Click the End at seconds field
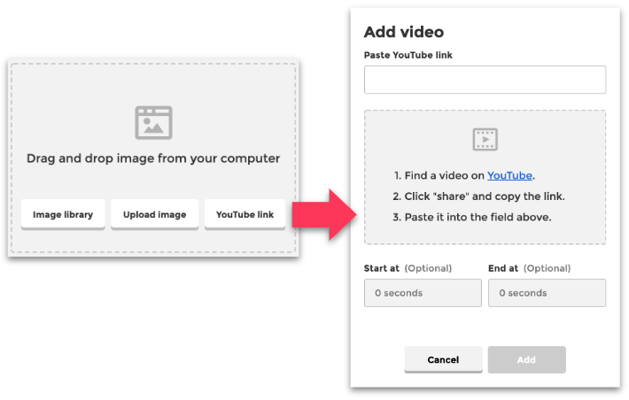 547,293
